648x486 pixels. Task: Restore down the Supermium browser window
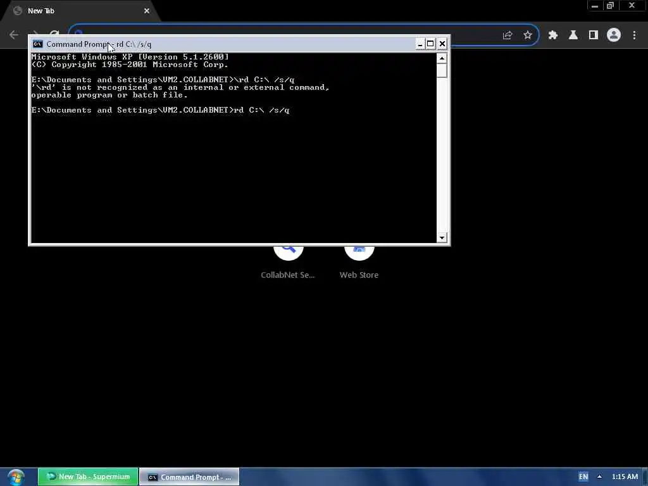tap(610, 6)
